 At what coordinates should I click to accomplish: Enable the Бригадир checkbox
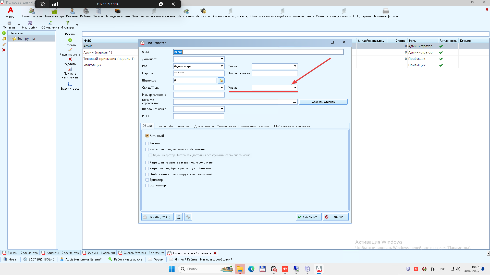tap(147, 180)
